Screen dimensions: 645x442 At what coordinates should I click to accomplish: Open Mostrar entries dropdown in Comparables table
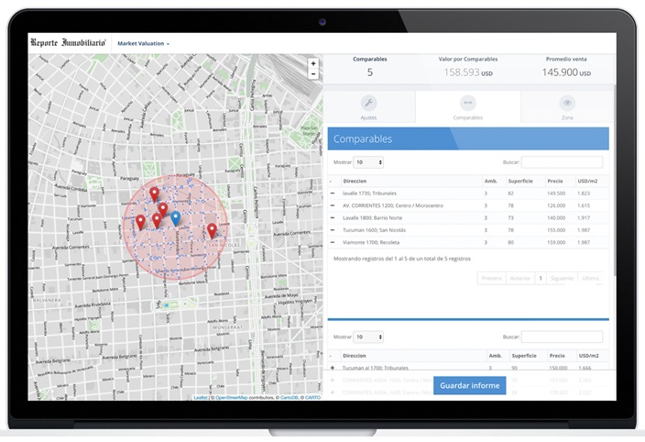click(369, 162)
